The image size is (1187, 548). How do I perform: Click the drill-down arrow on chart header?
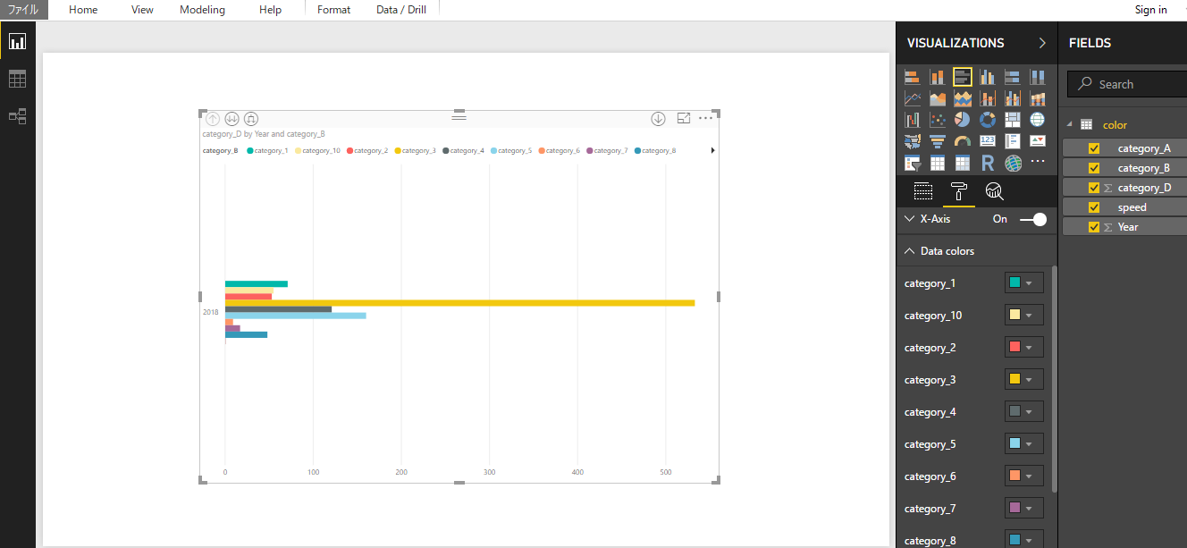coord(659,118)
